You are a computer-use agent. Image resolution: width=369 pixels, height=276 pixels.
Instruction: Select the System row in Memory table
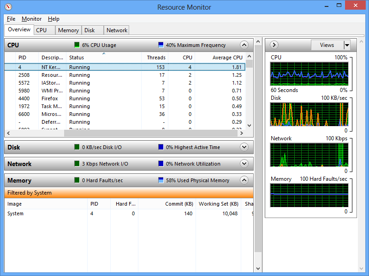[129, 213]
